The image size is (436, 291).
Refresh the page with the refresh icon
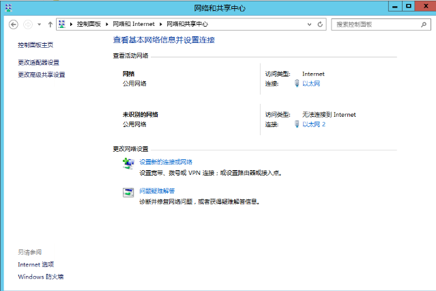[x=320, y=25]
